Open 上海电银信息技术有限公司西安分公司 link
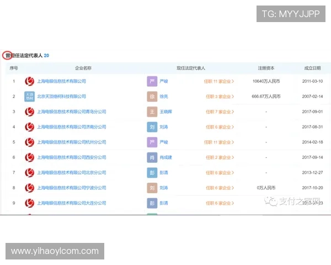Screen dimensions: 331x265 click(x=72, y=157)
